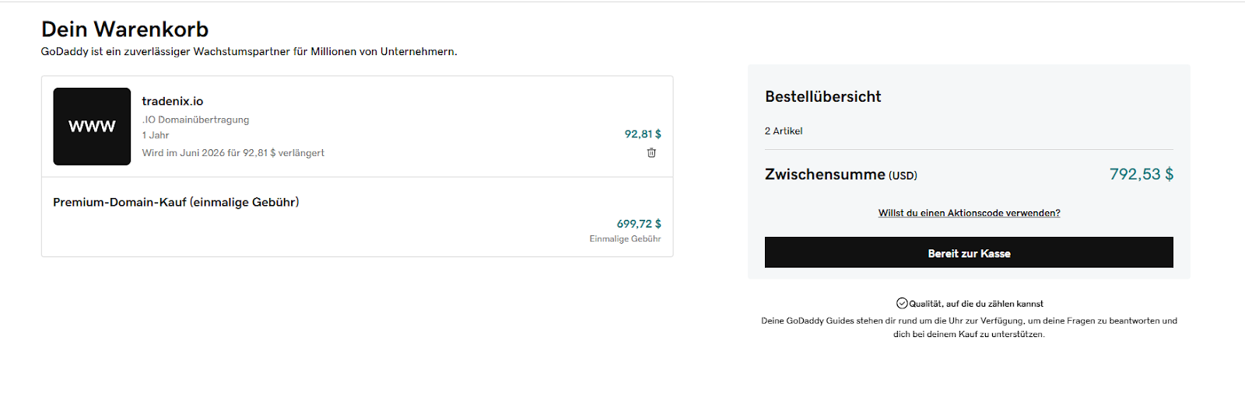The height and width of the screenshot is (400, 1245).
Task: Proceed with the Bereit zur Kasse button
Action: pyautogui.click(x=969, y=253)
